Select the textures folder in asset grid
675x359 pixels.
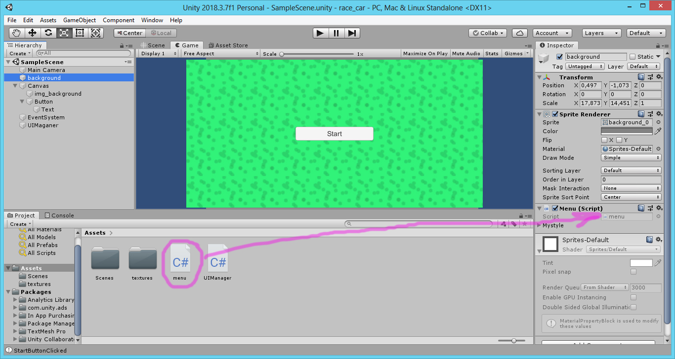[x=142, y=264]
